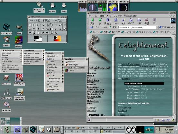This screenshot has height=134, width=178.
Task: Click the おすすめ personal toolbar button
Action: coord(114,32)
